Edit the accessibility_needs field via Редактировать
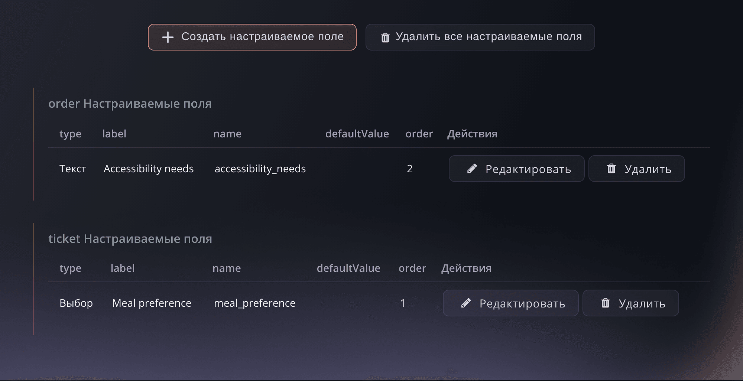 (x=516, y=169)
